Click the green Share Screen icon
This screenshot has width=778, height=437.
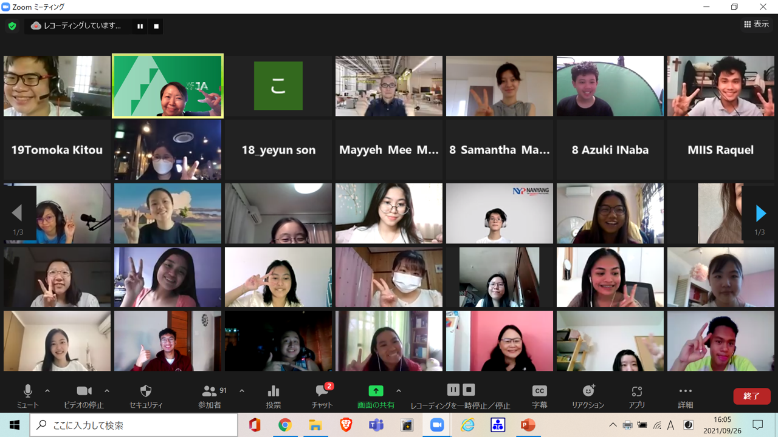point(376,391)
